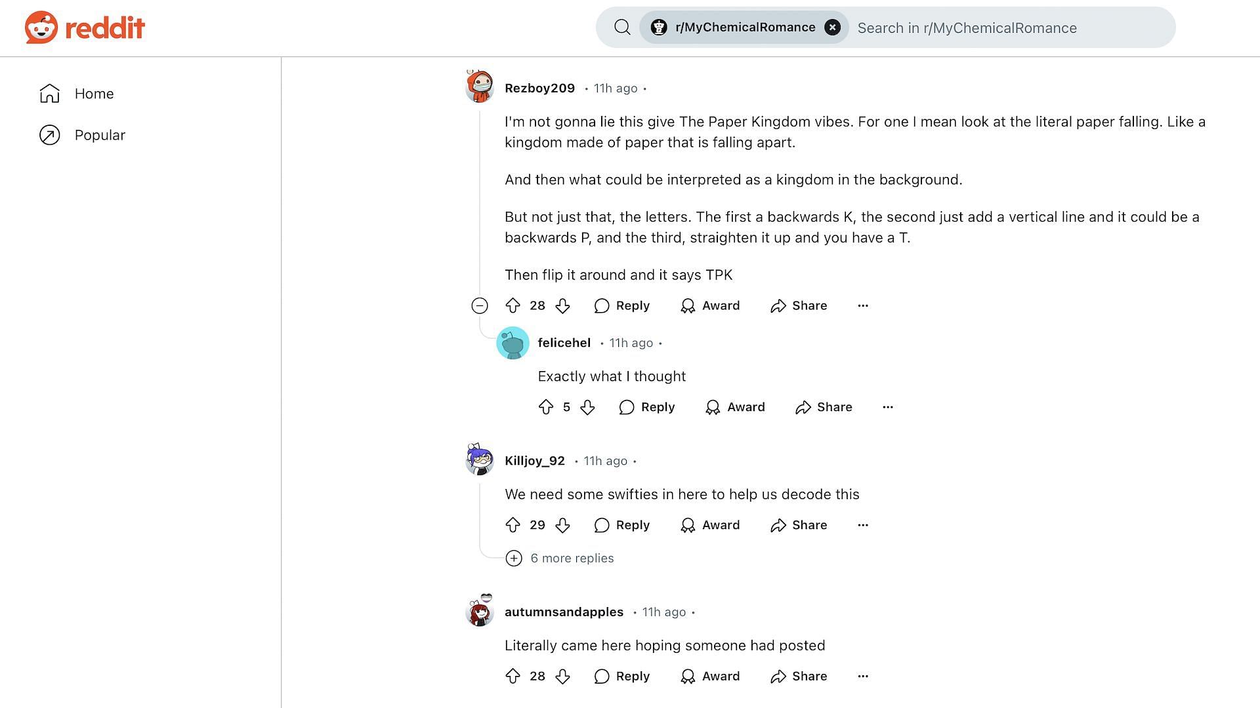Click Home menu item in sidebar
The width and height of the screenshot is (1260, 708).
coord(94,93)
